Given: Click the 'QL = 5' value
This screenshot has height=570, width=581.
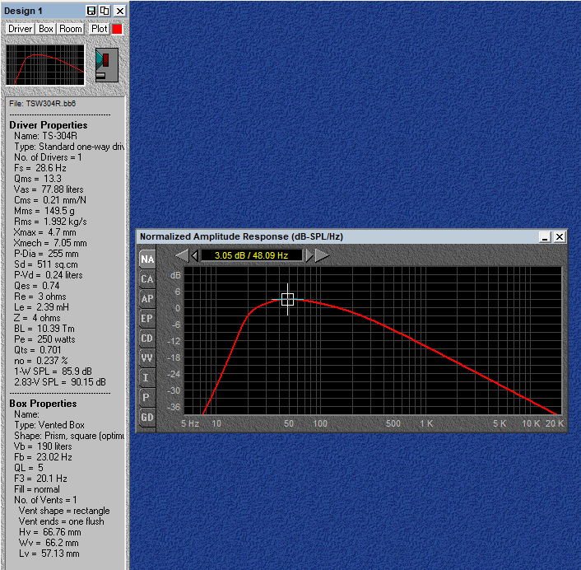Looking at the screenshot, I should pos(29,468).
